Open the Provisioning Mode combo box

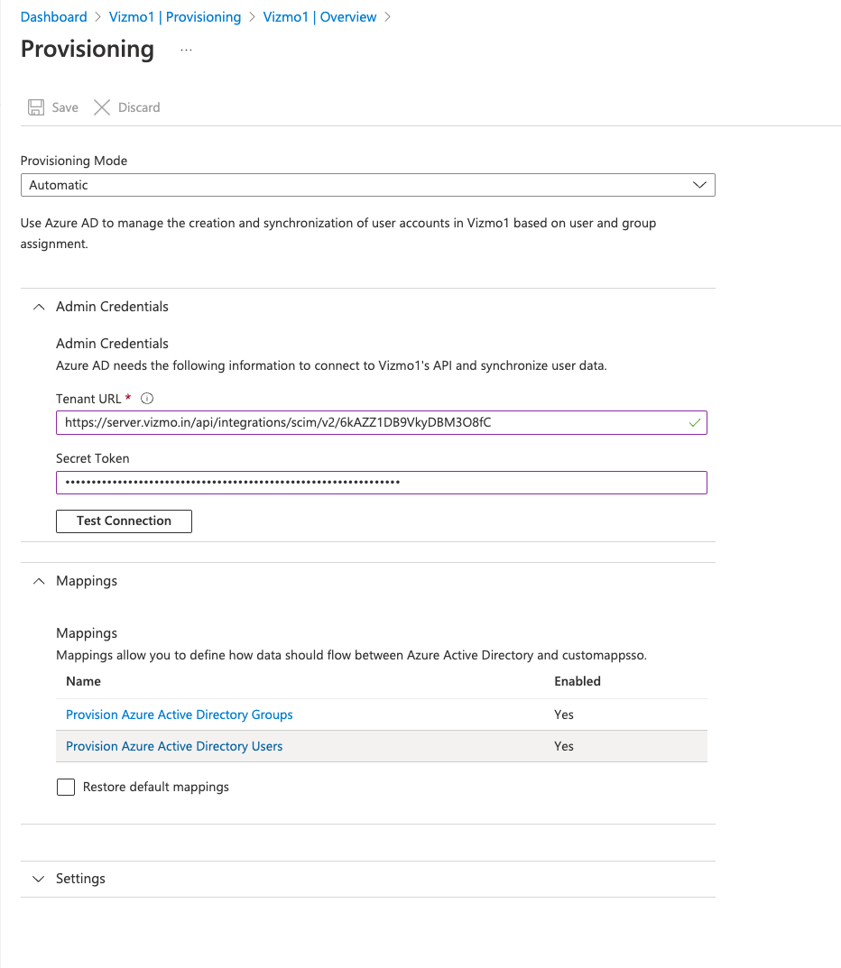(x=368, y=184)
